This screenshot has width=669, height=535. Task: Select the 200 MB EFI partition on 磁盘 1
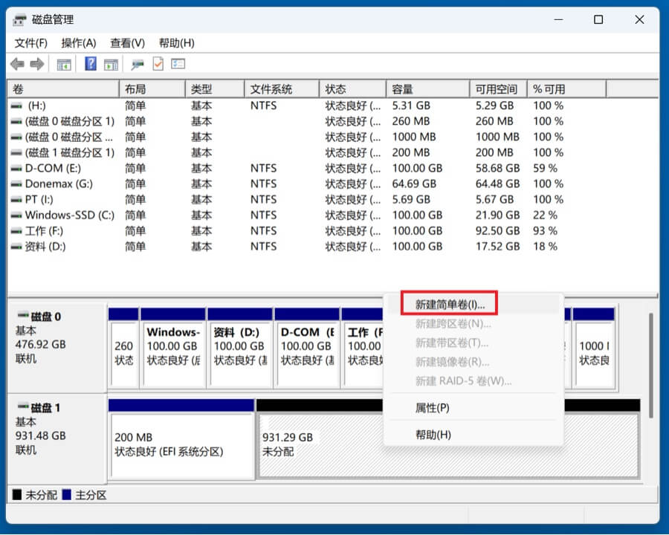point(181,444)
